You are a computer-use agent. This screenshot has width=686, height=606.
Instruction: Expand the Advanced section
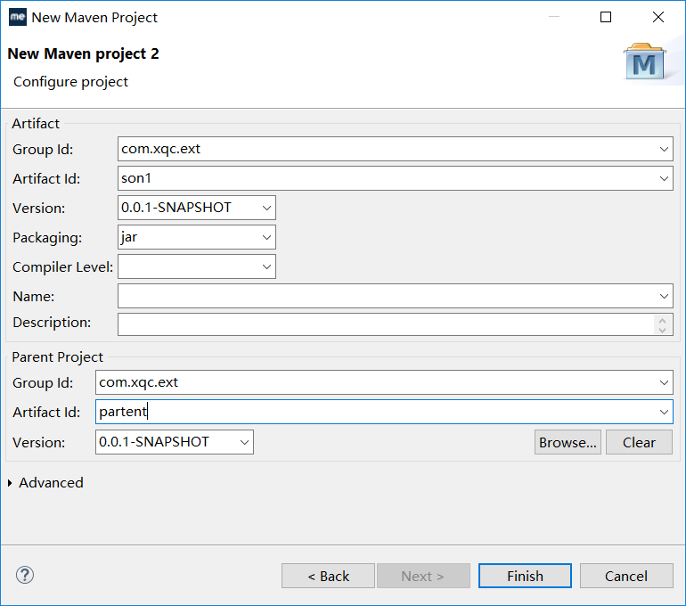(10, 483)
